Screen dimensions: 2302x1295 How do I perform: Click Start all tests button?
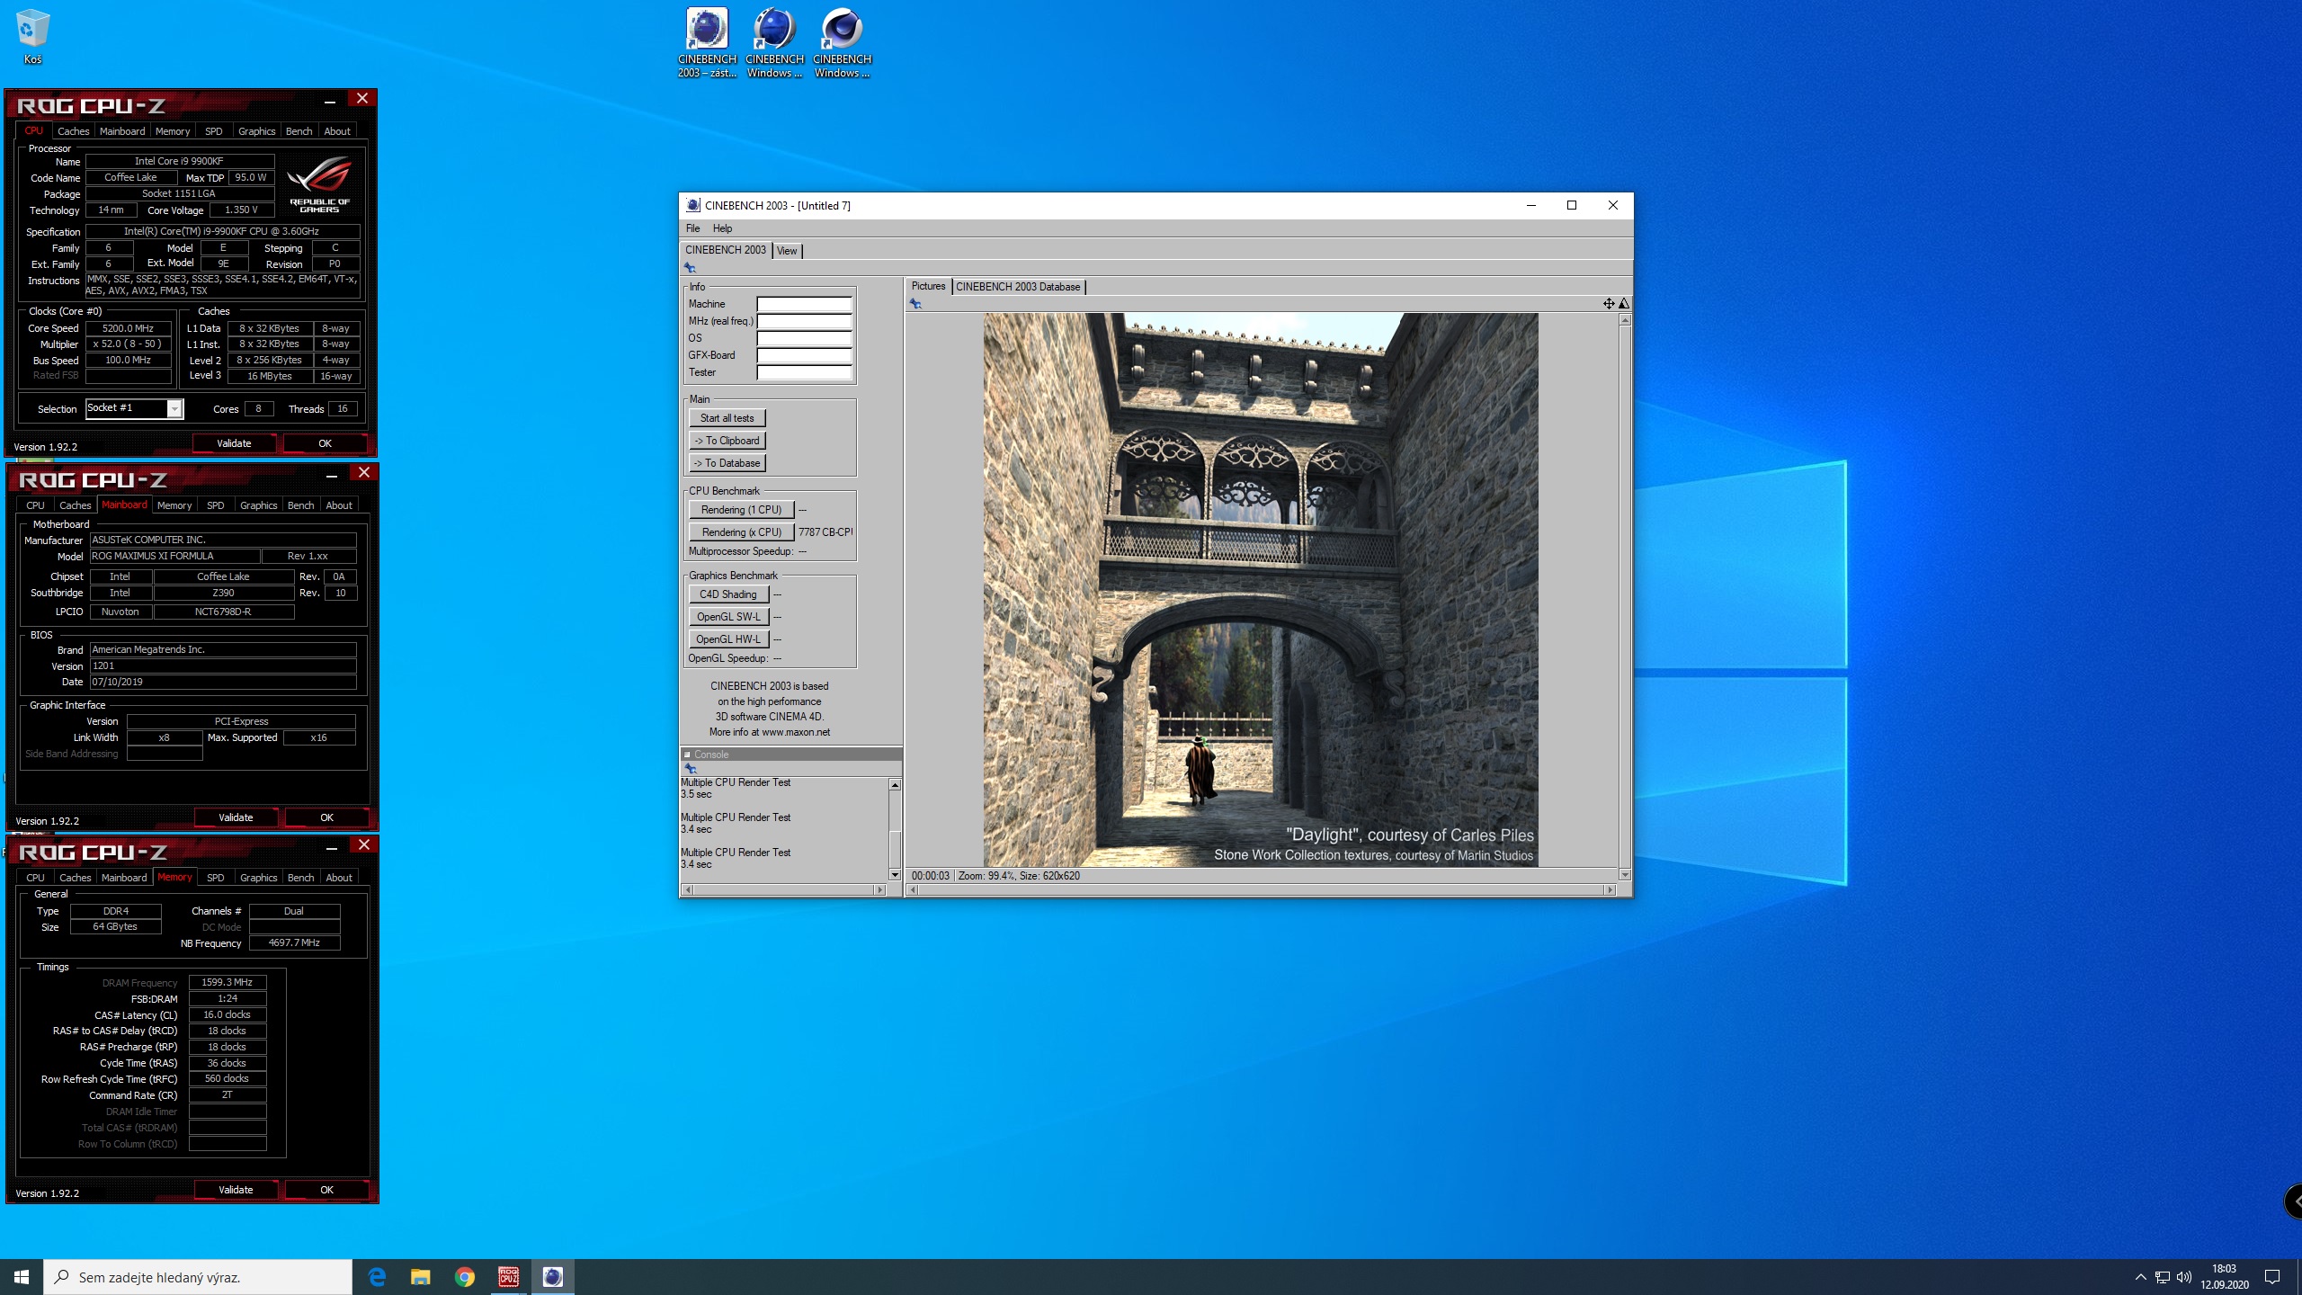727,418
